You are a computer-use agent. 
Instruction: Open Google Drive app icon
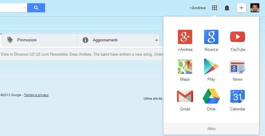point(211,96)
